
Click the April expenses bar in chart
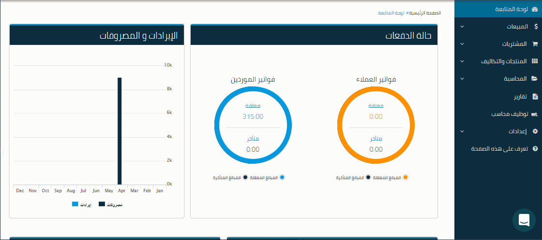120,130
